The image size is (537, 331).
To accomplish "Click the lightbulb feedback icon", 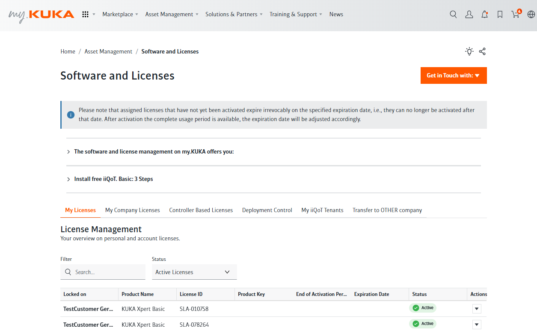I will [x=469, y=51].
